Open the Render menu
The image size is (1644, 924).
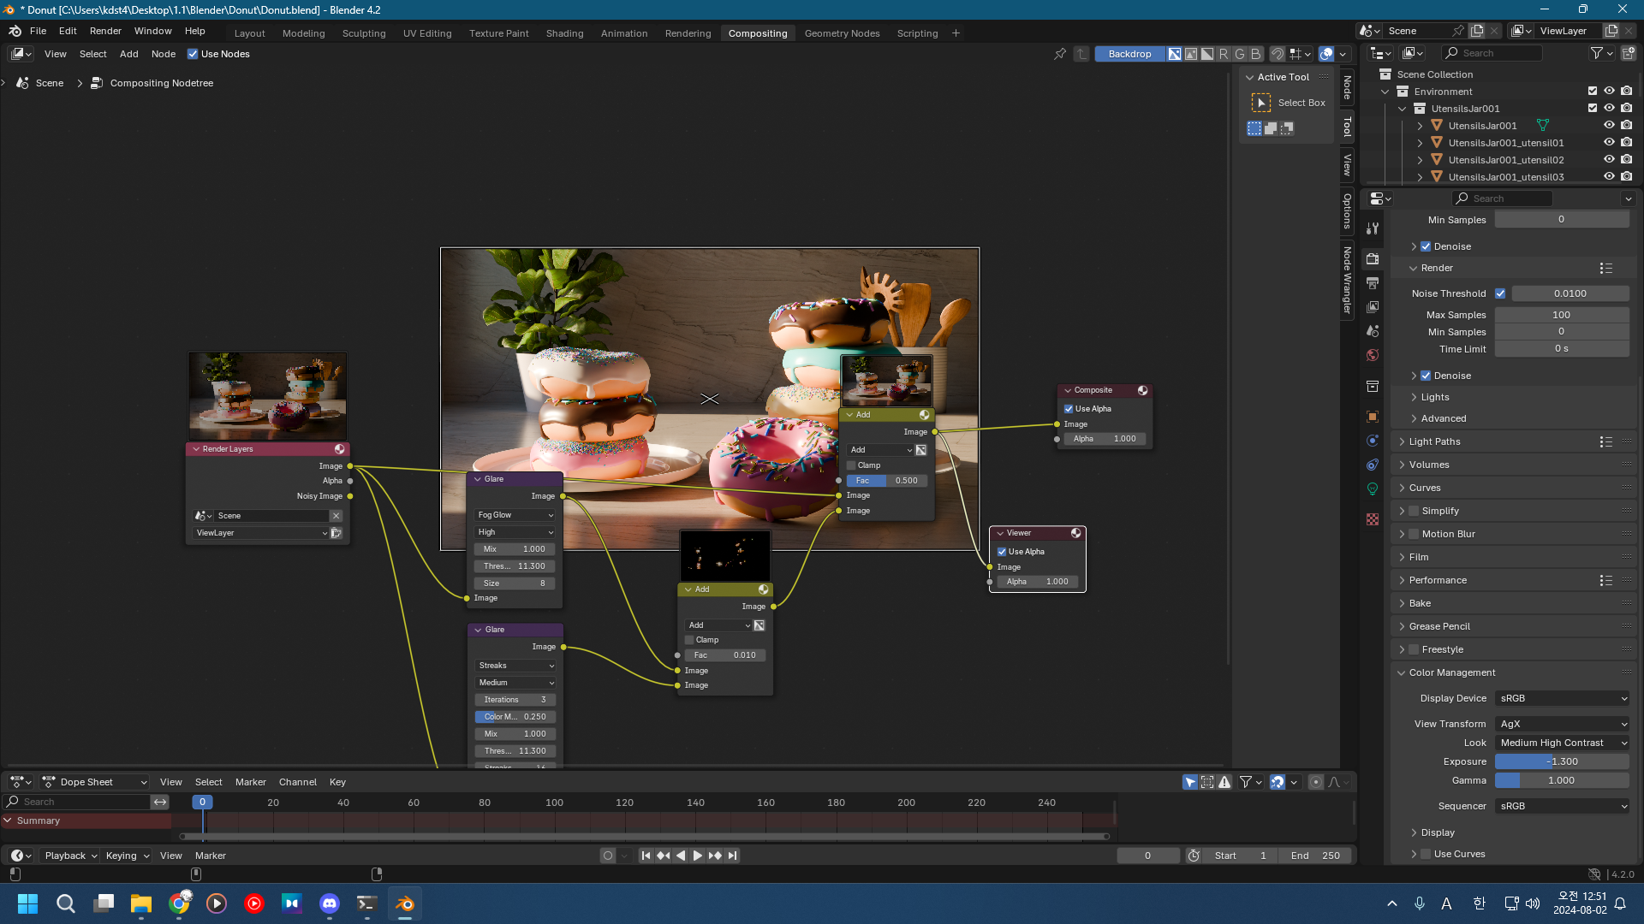[105, 31]
